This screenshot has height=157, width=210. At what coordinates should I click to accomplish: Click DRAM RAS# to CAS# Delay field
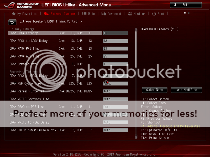115,41
